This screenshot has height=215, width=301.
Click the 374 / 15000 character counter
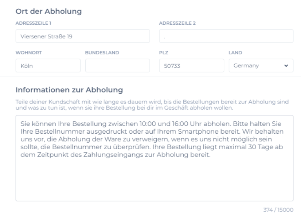click(278, 210)
